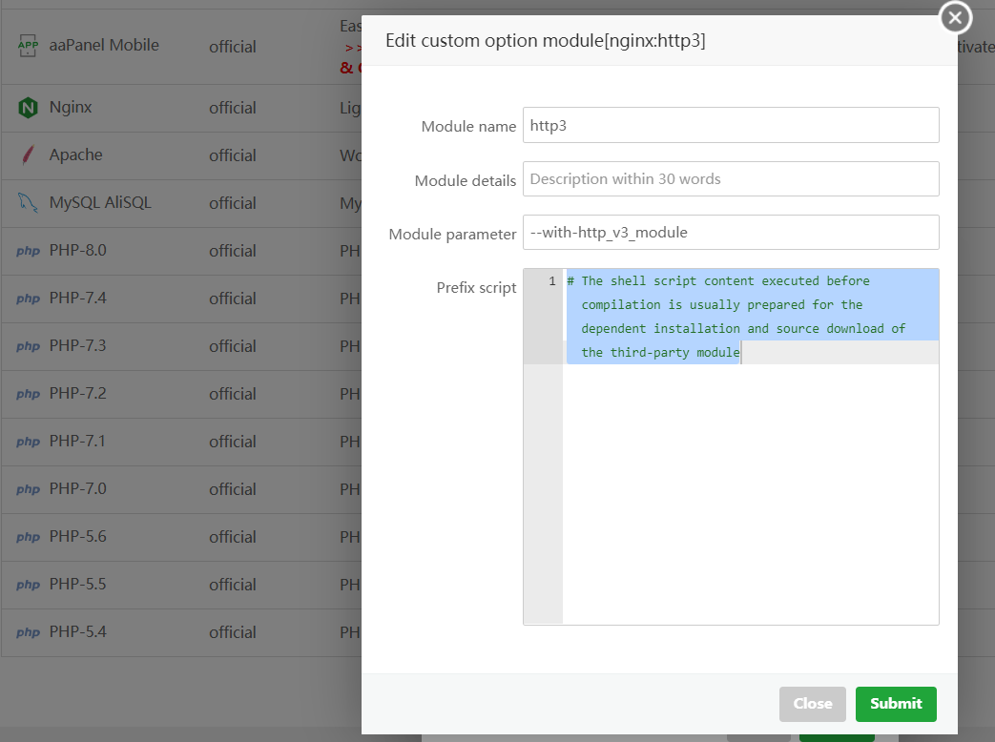Select the PHP-5.5 entry name
The image size is (995, 742).
click(77, 584)
